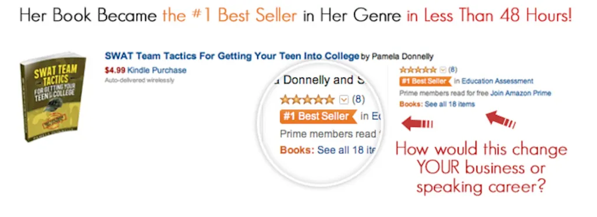The height and width of the screenshot is (217, 597).
Task: Click the small See all 18 items link
Action: tap(449, 104)
